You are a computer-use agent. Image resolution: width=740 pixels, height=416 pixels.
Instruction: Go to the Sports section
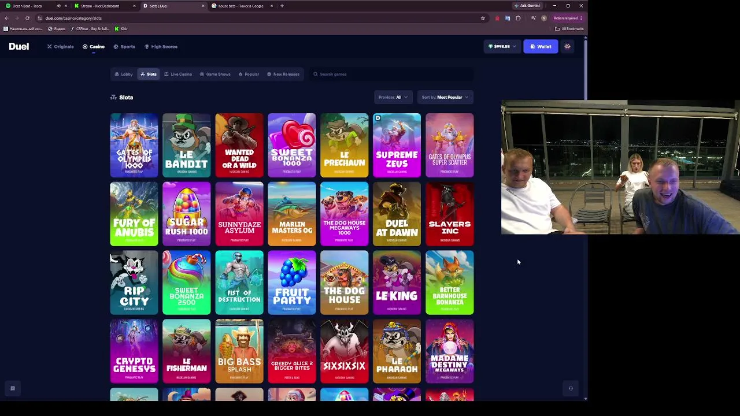pos(124,46)
